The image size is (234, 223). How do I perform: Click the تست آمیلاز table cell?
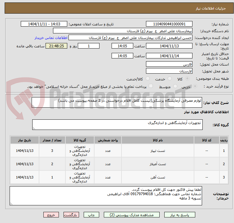tap(158, 164)
